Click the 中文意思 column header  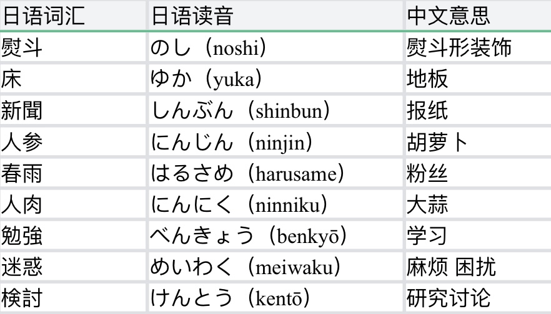[x=449, y=16]
